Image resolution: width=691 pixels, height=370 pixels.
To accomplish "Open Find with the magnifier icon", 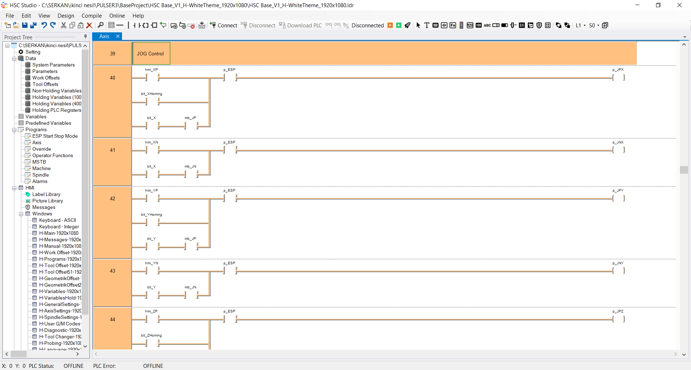I will pyautogui.click(x=101, y=25).
